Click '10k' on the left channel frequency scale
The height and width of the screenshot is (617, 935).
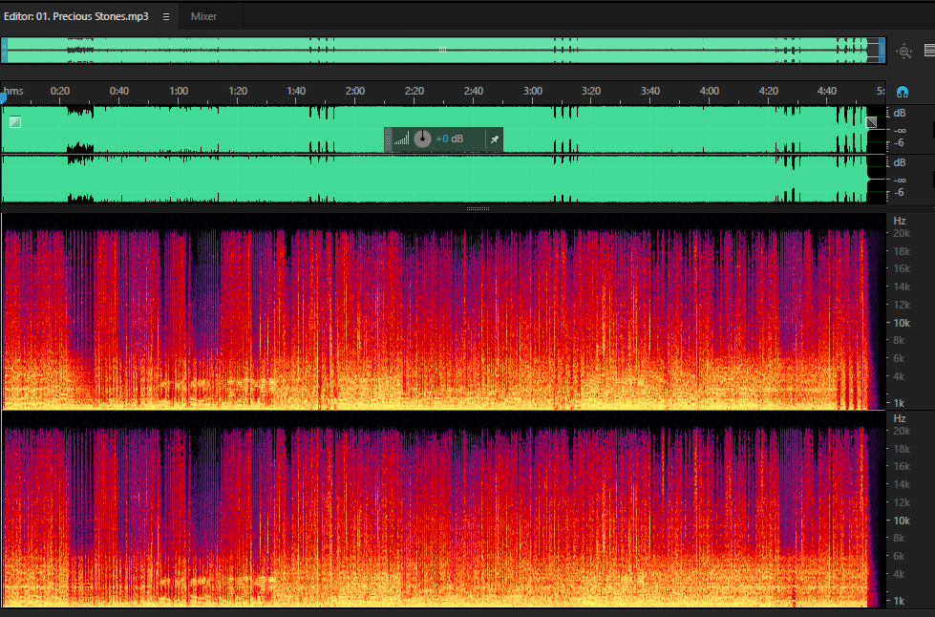[x=901, y=323]
